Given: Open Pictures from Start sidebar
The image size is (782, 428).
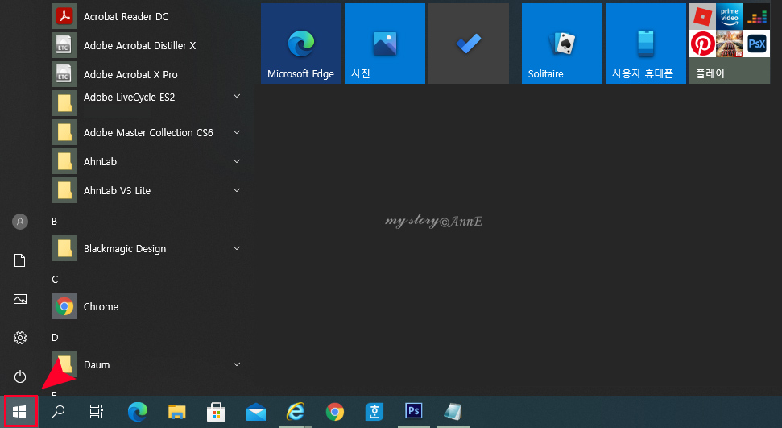Looking at the screenshot, I should click(x=20, y=299).
